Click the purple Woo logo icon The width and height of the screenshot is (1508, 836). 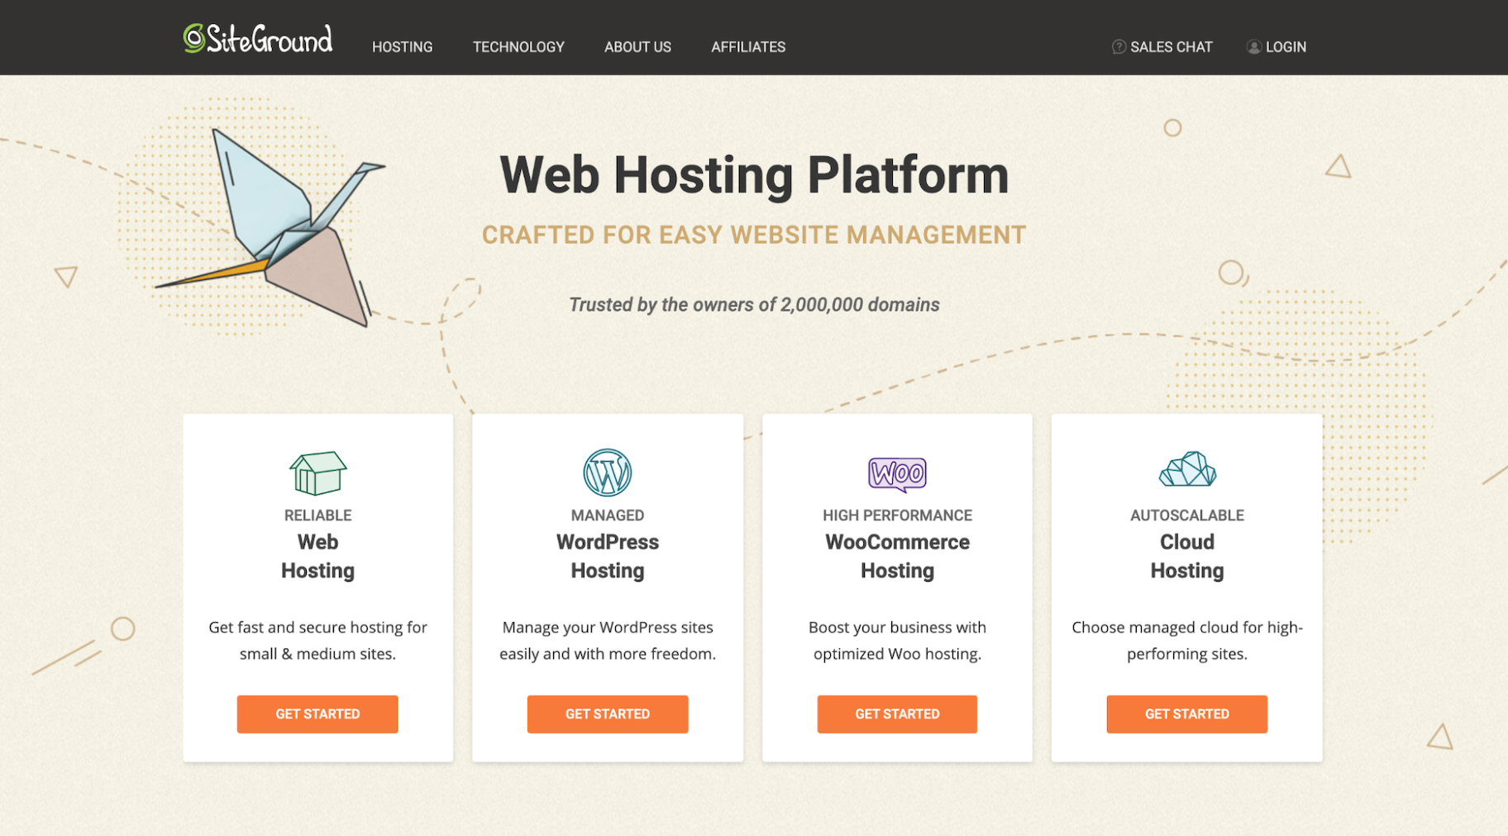coord(897,474)
